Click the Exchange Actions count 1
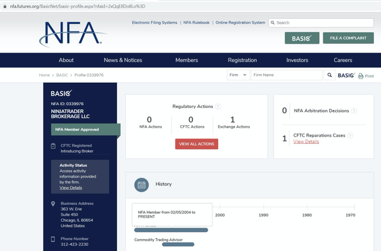Viewport: 381px width, 251px height. pos(232,119)
